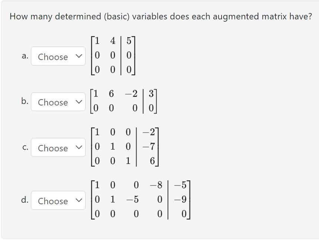Click the chevron on part a's selector
This screenshot has height=240, width=319.
[x=78, y=57]
